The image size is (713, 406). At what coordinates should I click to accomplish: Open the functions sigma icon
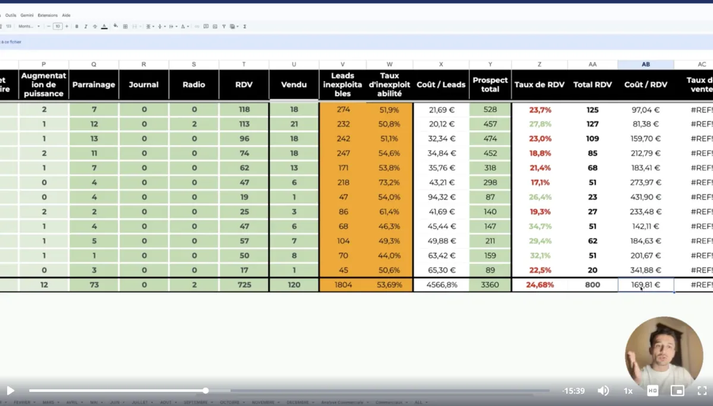(x=245, y=26)
